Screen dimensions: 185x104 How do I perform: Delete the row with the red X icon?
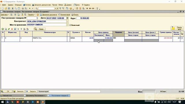pyautogui.click(x=12, y=29)
